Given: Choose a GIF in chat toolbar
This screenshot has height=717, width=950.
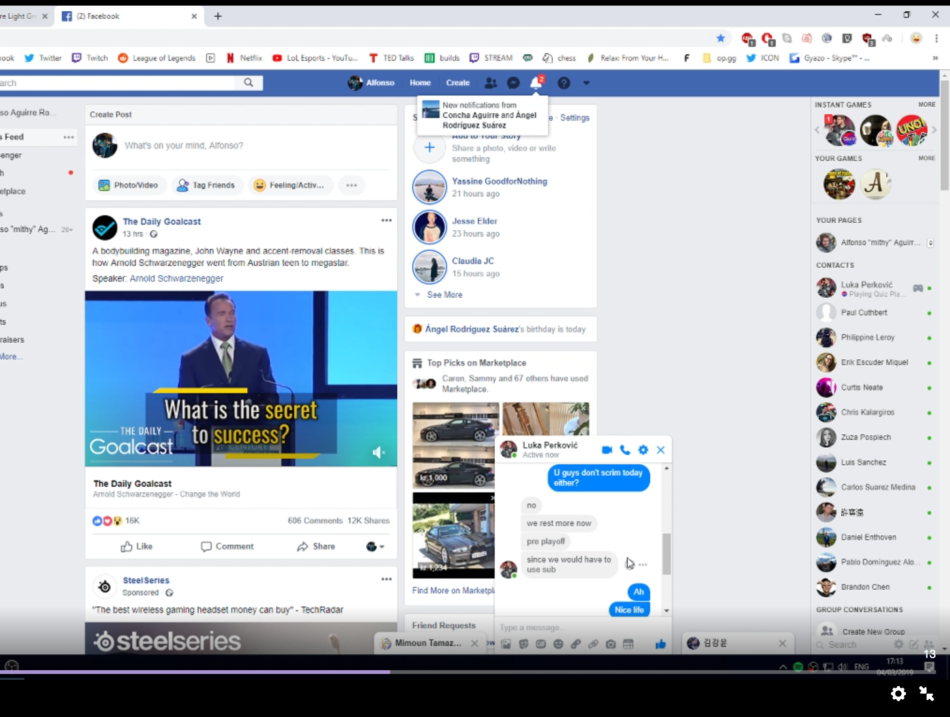Looking at the screenshot, I should click(541, 644).
